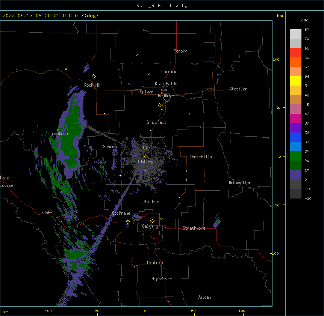Screen dimensions: 324x316
Task: Click the yellow diamond marker below RedDeer
Action: click(160, 105)
